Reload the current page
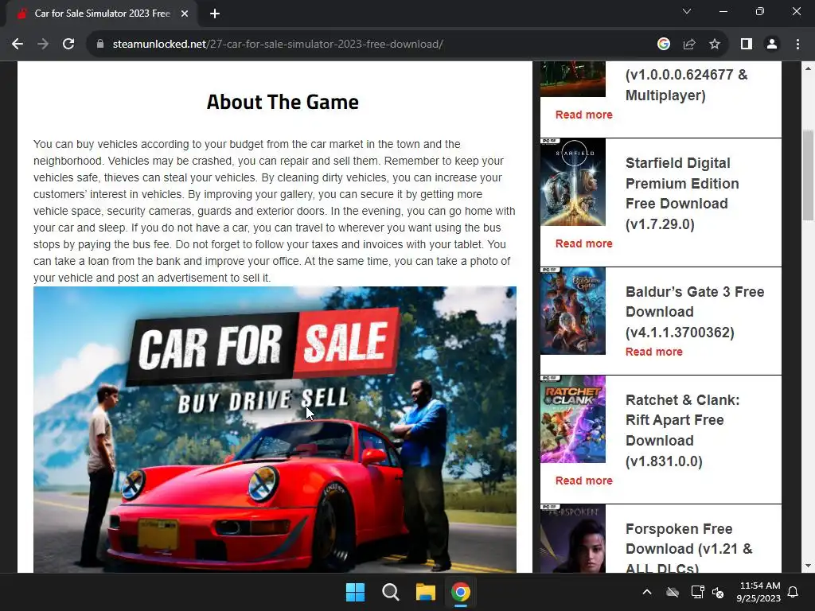 click(68, 45)
